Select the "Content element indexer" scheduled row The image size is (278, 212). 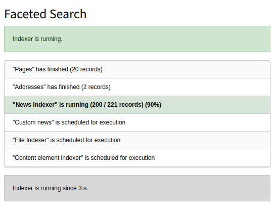[137, 158]
